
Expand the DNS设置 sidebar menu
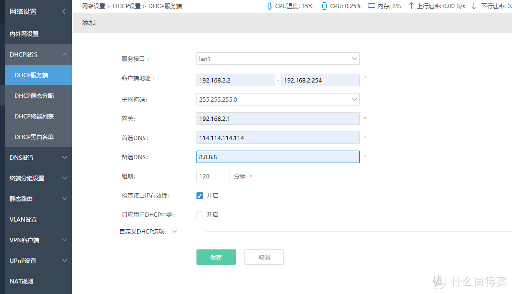36,157
